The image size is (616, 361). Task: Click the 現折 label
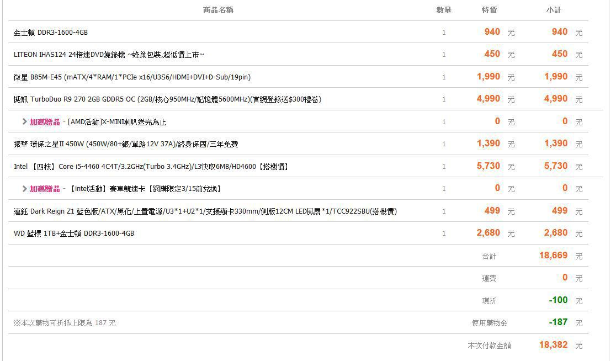coord(490,301)
